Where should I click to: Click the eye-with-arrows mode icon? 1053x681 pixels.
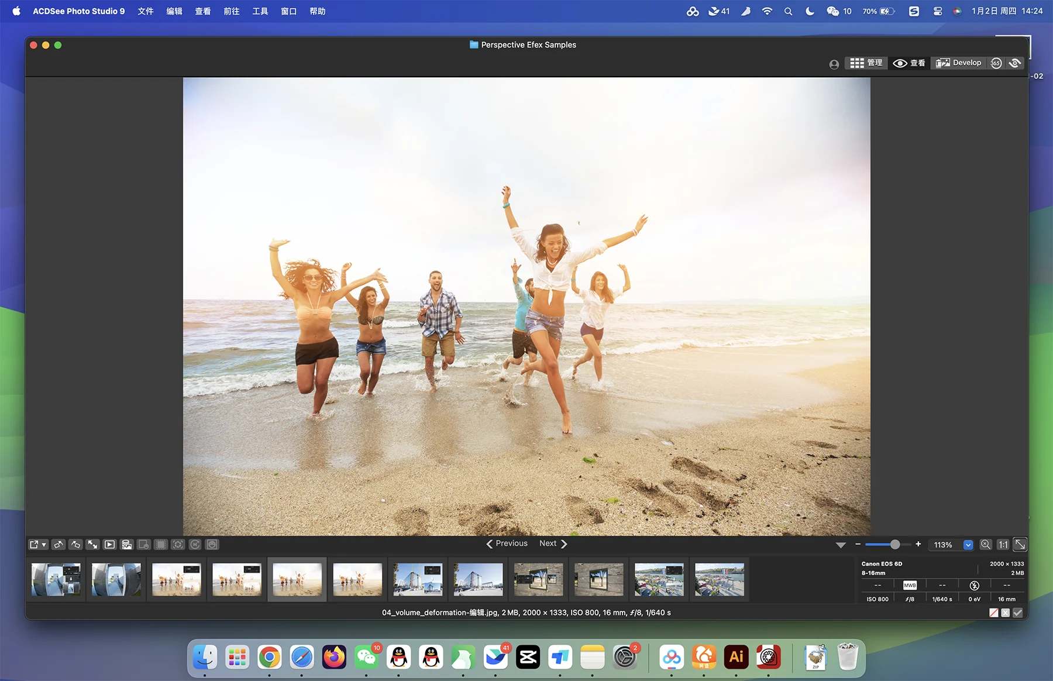(1015, 63)
